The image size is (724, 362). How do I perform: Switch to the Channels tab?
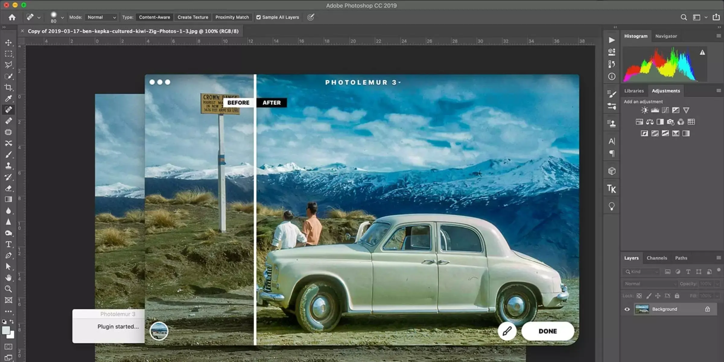tap(656, 258)
